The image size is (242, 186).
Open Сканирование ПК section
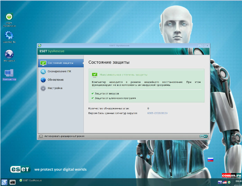pyautogui.click(x=60, y=71)
